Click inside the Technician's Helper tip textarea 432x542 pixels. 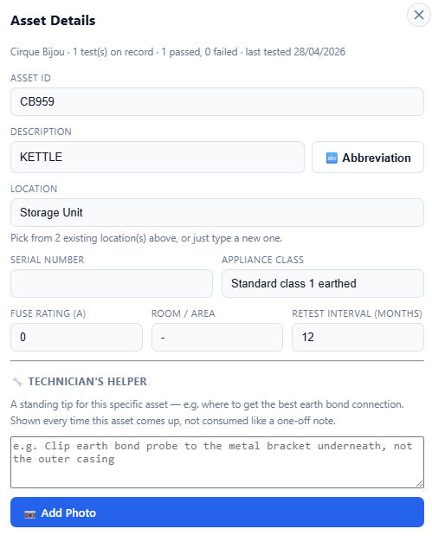pos(217,462)
